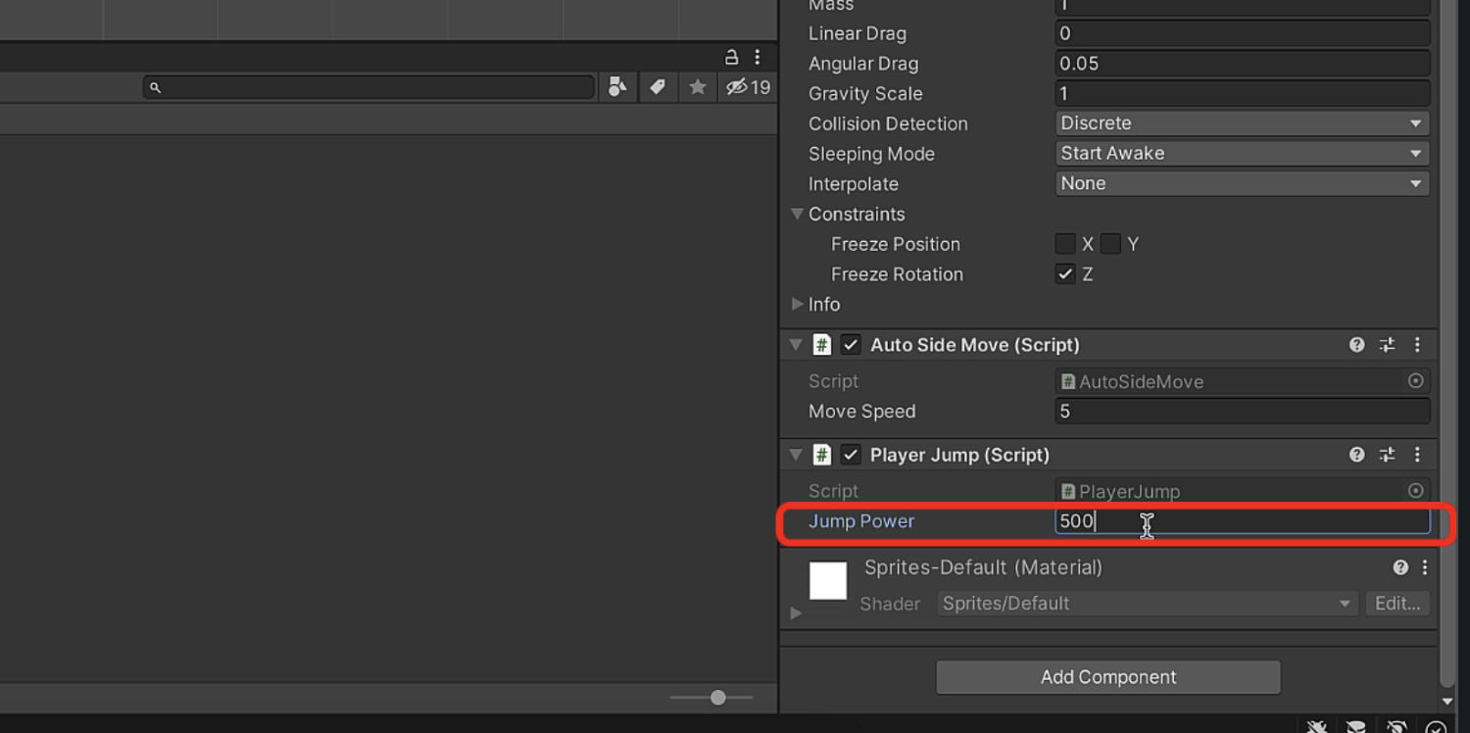Screen dimensions: 1470x733
Task: Open help for Player Jump script
Action: (x=1357, y=455)
